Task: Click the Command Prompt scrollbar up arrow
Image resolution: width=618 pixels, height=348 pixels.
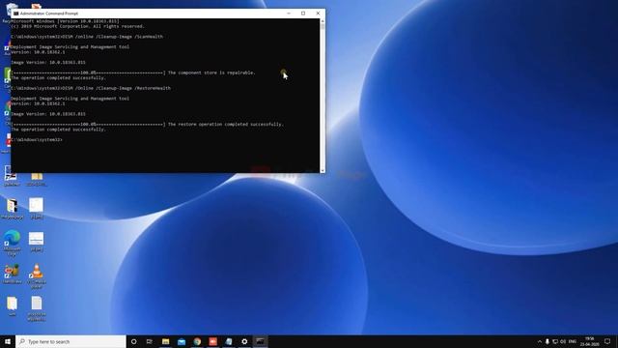Action: [x=323, y=21]
